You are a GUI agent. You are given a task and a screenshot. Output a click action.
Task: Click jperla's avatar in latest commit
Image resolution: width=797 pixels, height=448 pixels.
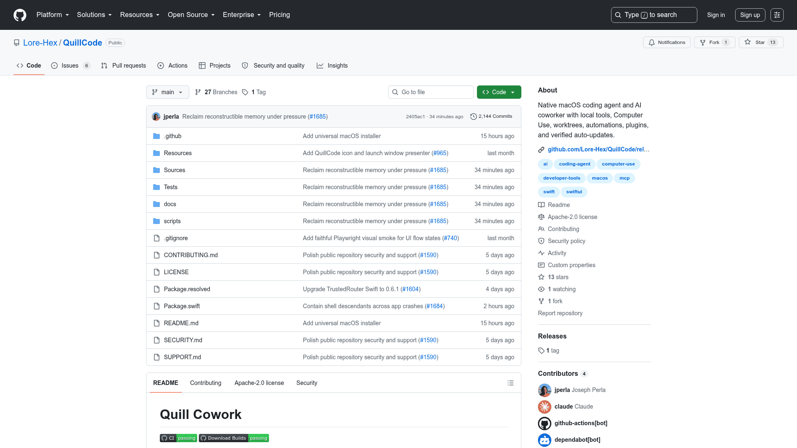[156, 117]
